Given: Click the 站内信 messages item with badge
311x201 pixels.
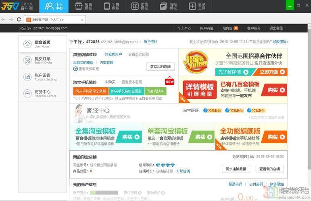Looking at the screenshot, I should 230,28.
